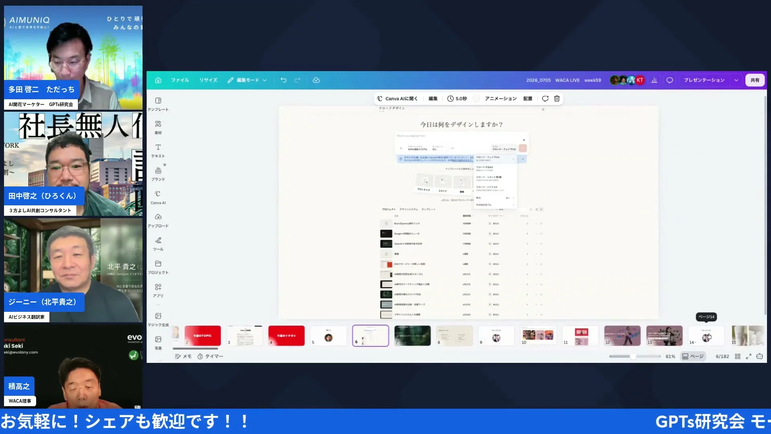Enter fullscreen with expand icon
771x434 pixels.
[749, 356]
